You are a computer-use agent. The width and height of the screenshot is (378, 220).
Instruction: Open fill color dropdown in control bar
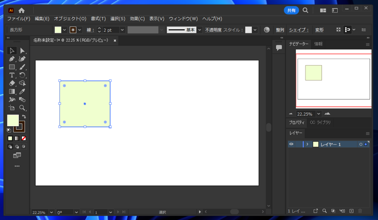(64, 30)
